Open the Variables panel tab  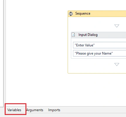[14, 110]
